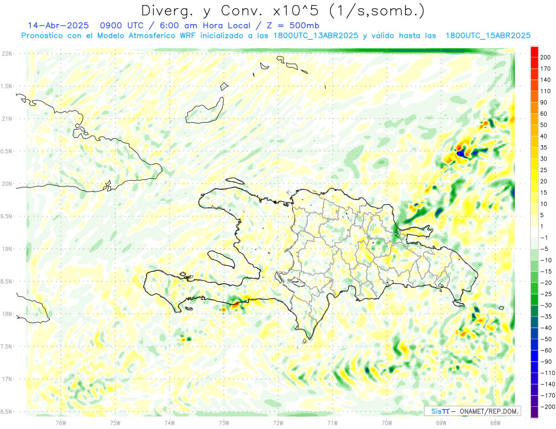
Task: Click the 71W longitude label
Action: [x=332, y=423]
